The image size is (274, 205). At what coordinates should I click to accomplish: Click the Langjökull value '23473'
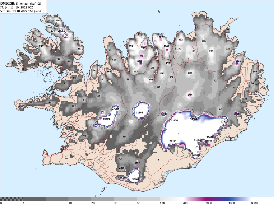pos(106,119)
